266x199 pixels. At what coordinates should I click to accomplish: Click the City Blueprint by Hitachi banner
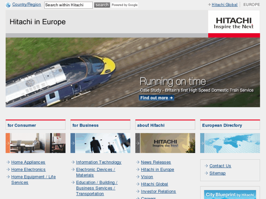[230, 194]
